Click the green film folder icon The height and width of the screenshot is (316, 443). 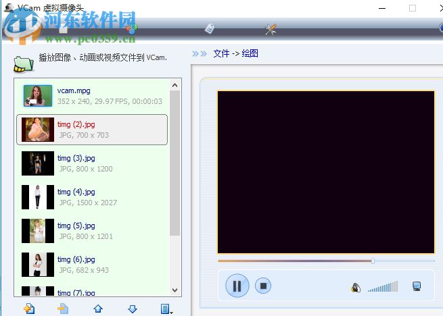coord(24,64)
